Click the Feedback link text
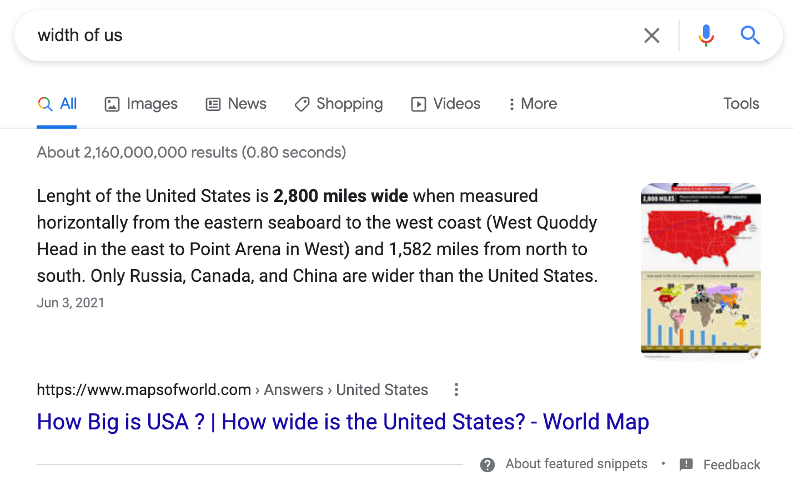Viewport: 794px width, 486px height. (x=731, y=465)
